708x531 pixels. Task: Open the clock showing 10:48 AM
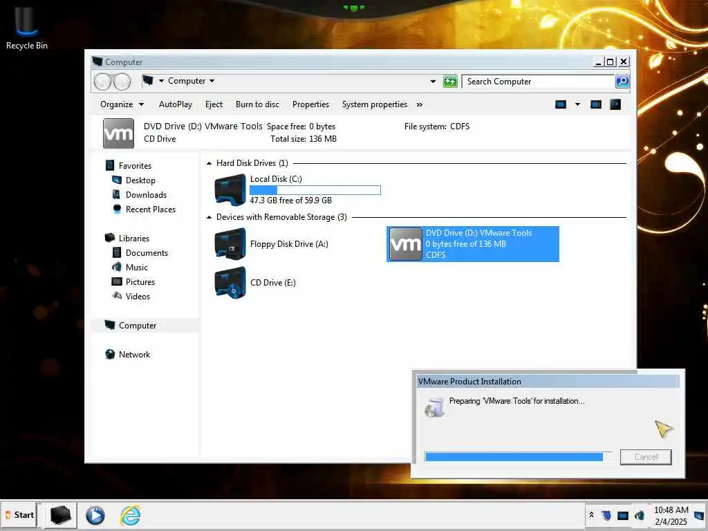[x=671, y=516]
